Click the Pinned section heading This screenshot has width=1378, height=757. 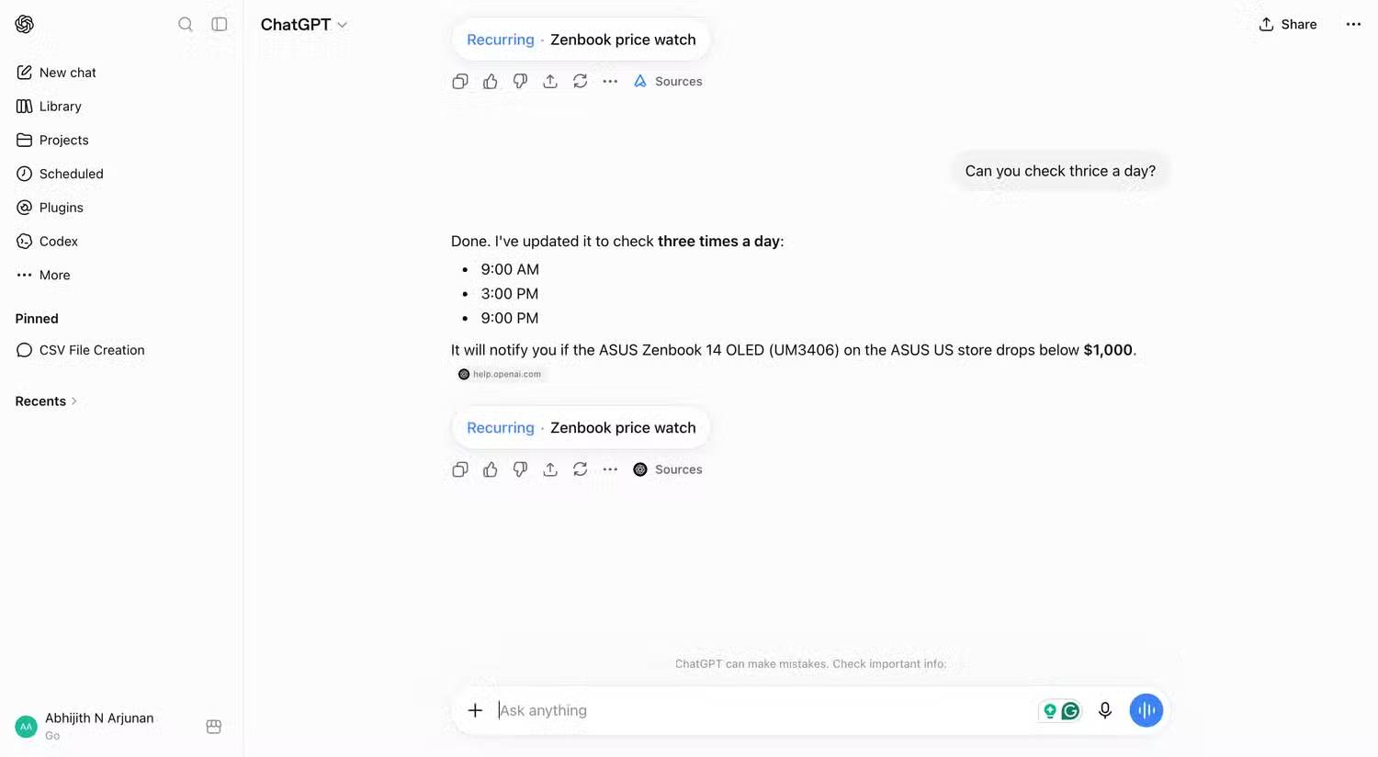(x=37, y=319)
